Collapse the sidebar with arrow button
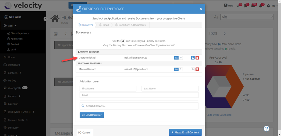This screenshot has height=136, width=281. tap(46, 19)
